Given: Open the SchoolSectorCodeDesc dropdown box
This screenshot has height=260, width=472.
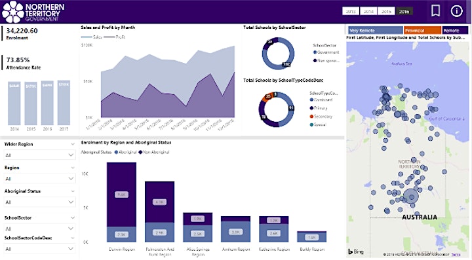Looking at the screenshot, I should click(39, 249).
